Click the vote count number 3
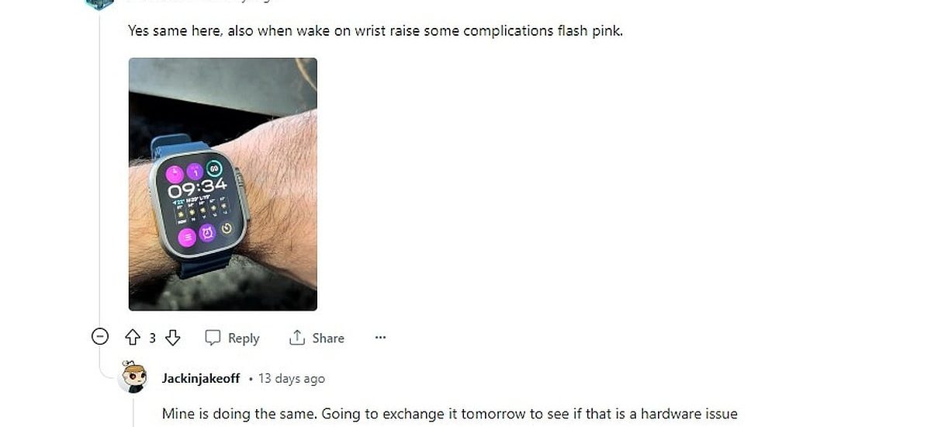 pos(152,338)
